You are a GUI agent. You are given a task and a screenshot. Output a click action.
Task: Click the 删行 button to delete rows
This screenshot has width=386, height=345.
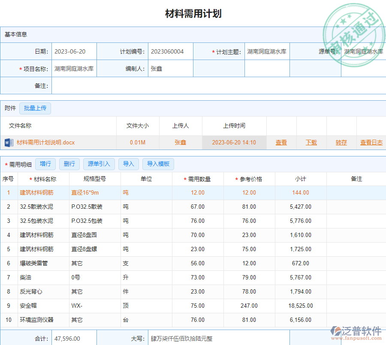point(69,164)
